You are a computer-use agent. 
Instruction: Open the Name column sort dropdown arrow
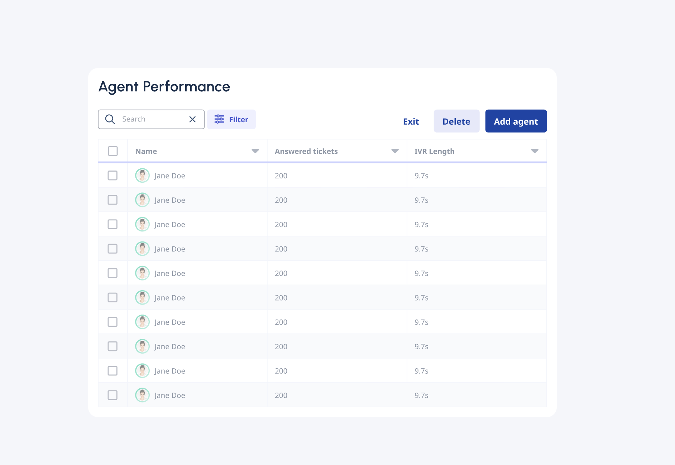coord(255,151)
